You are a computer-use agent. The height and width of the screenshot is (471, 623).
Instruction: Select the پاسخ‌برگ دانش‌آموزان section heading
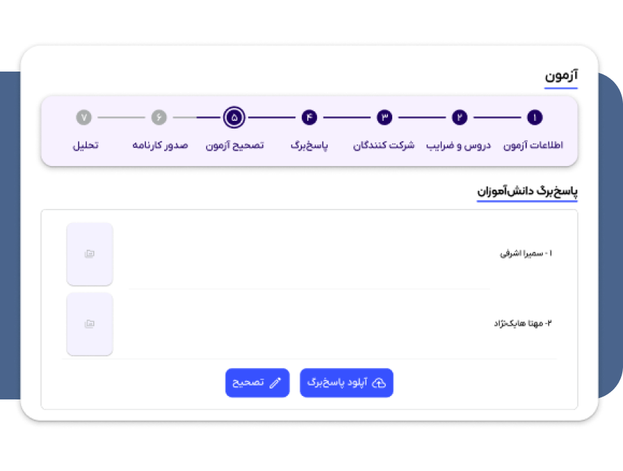coord(527,192)
